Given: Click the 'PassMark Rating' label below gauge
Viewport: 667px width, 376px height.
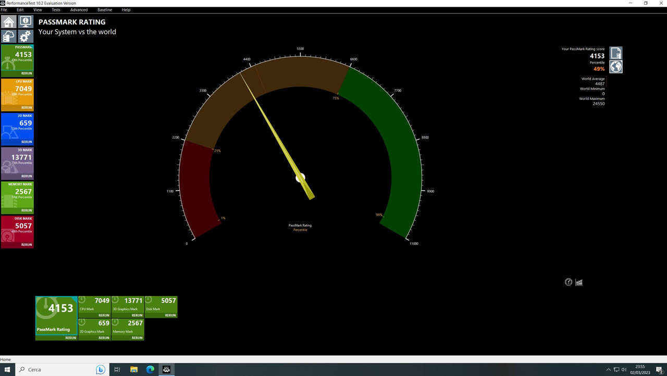Looking at the screenshot, I should coord(300,225).
